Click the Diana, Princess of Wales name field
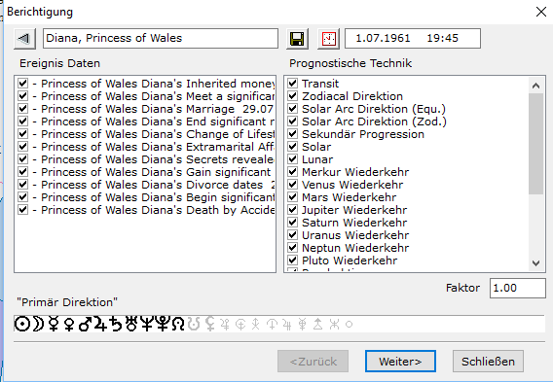Image resolution: width=553 pixels, height=382 pixels. click(161, 38)
